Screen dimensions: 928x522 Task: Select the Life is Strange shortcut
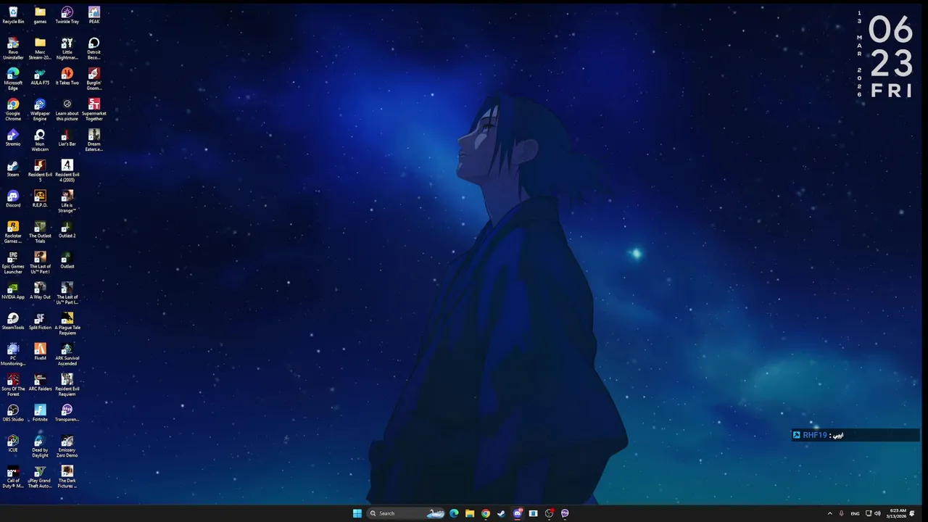[x=67, y=201]
